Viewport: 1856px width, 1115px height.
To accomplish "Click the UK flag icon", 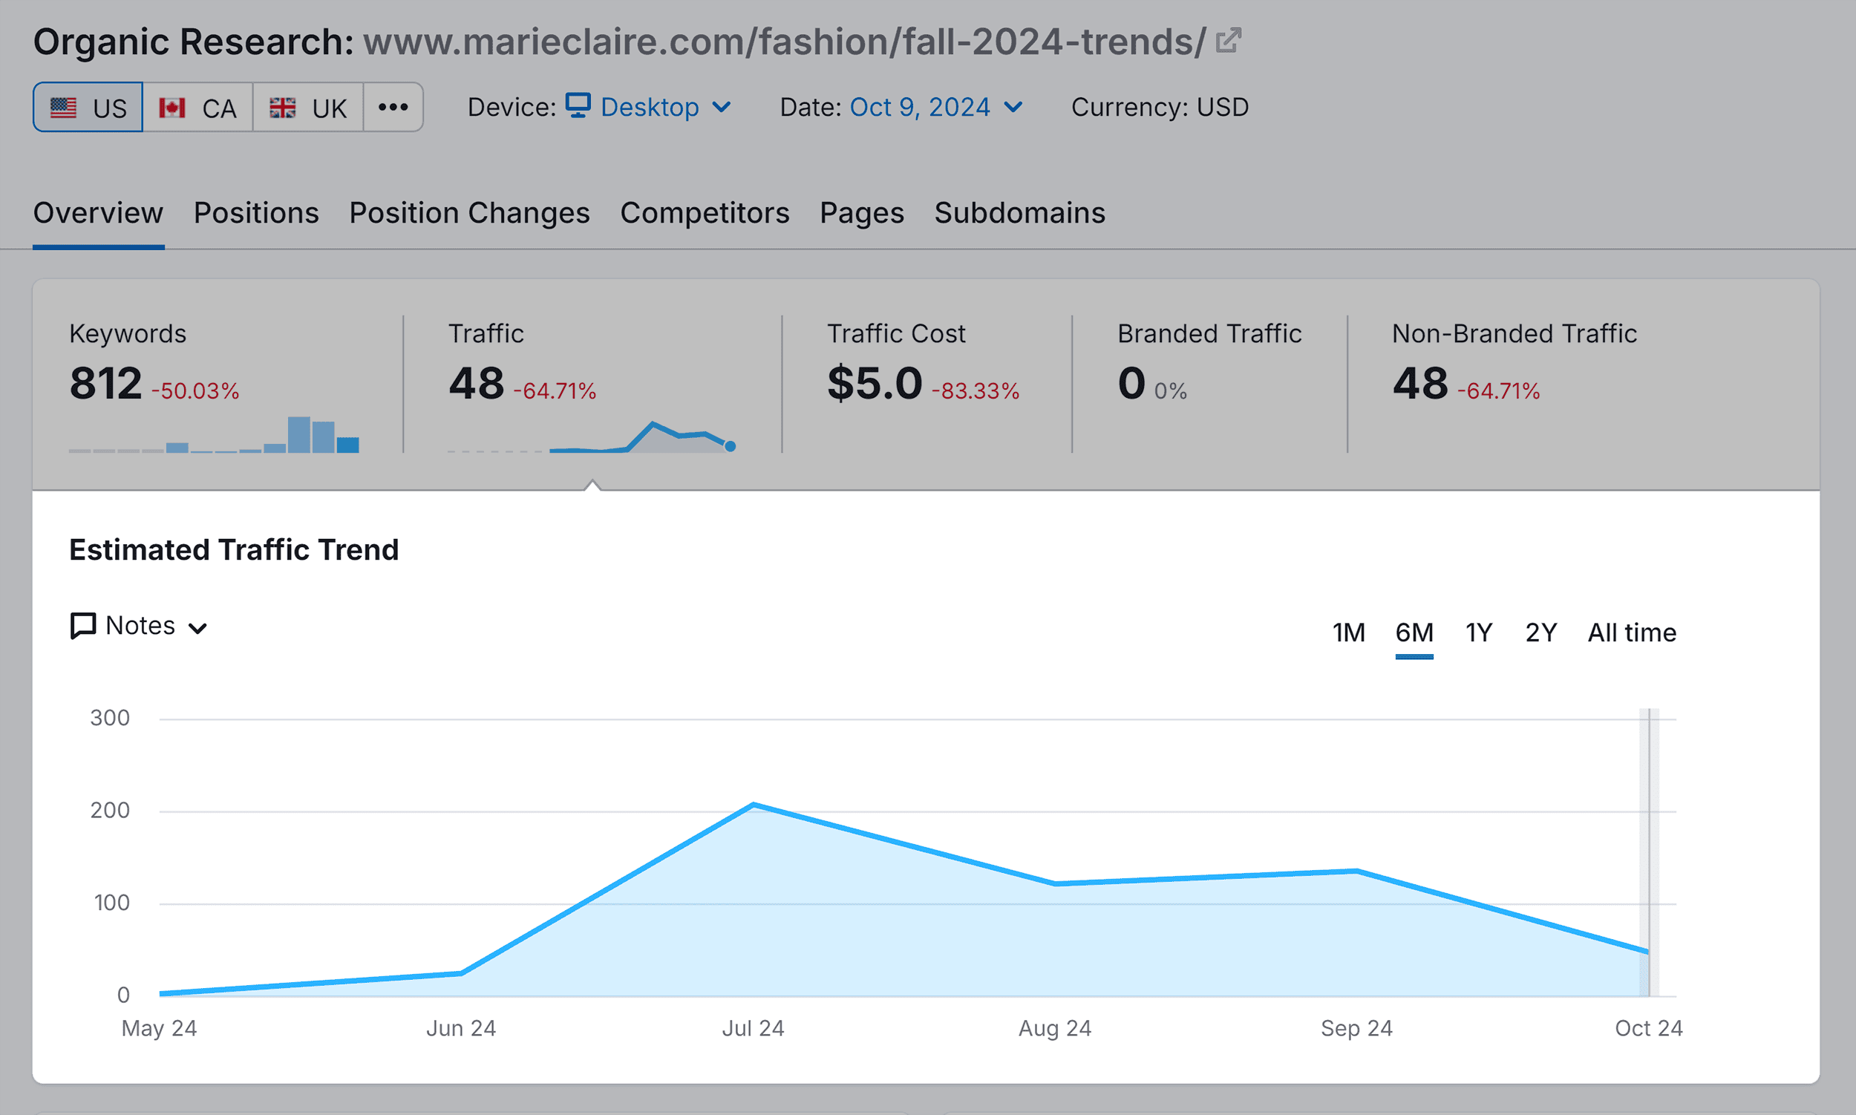I will [283, 108].
